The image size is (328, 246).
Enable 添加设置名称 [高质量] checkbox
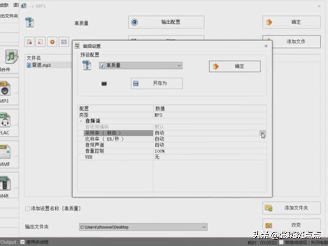pyautogui.click(x=28, y=209)
